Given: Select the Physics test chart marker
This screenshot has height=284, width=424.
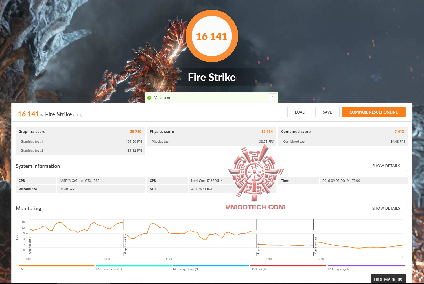Looking at the screenshot, I should pyautogui.click(x=259, y=247).
